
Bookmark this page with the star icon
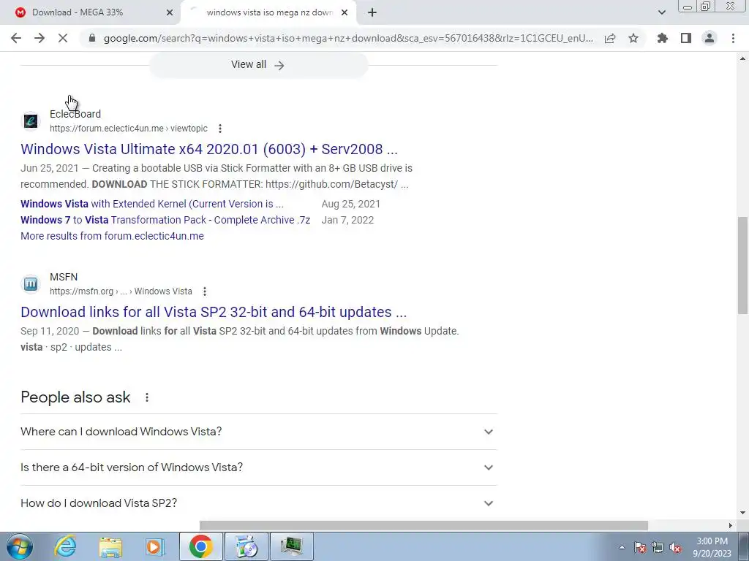coord(633,38)
